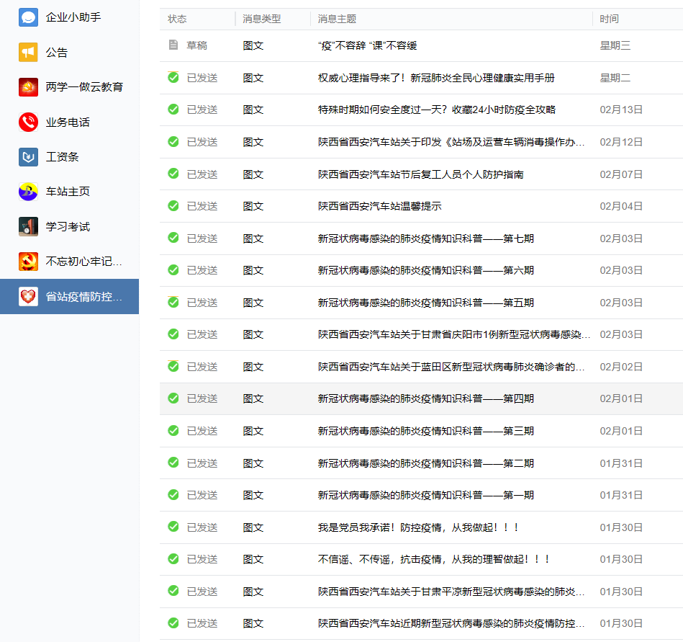Click 星期三 time of the draft row

(x=615, y=45)
